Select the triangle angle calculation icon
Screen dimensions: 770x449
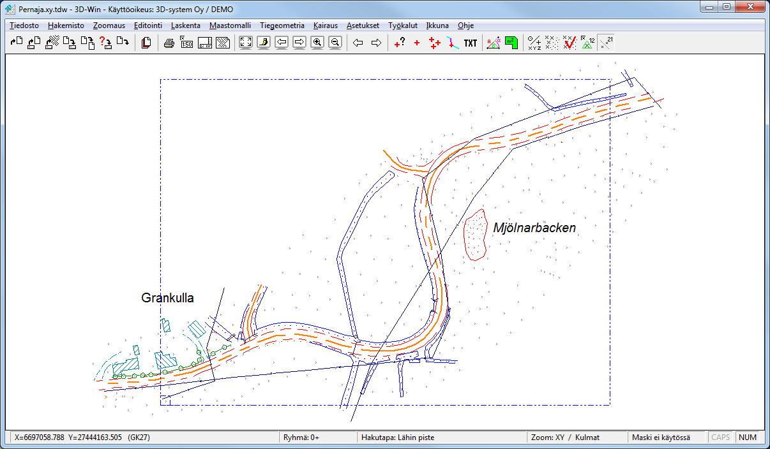(494, 43)
